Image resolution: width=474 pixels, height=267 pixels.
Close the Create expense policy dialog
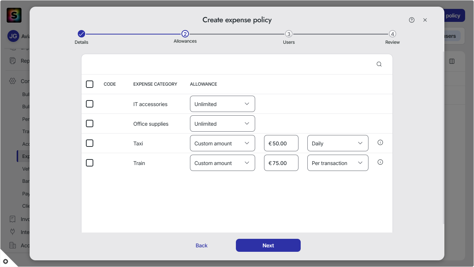point(425,20)
